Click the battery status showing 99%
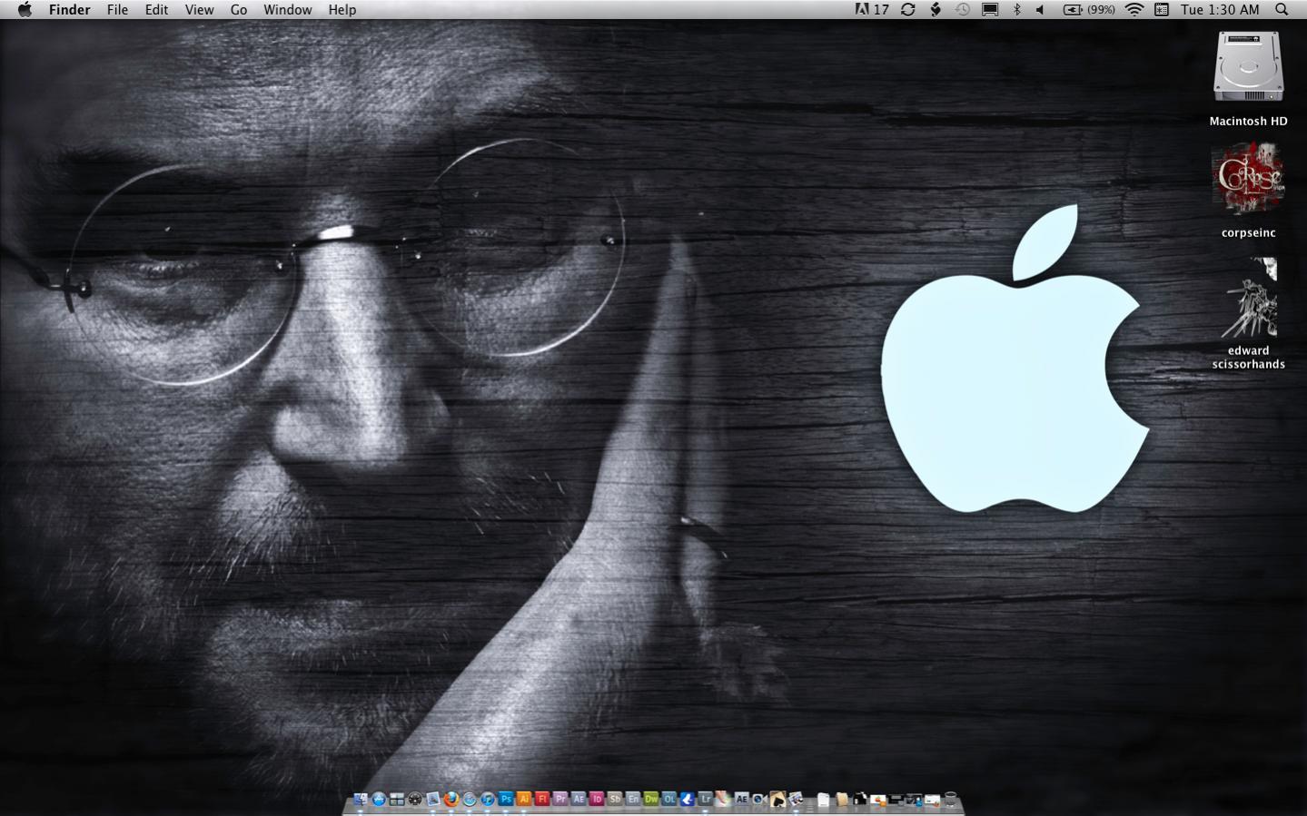Image resolution: width=1307 pixels, height=816 pixels. click(1089, 9)
